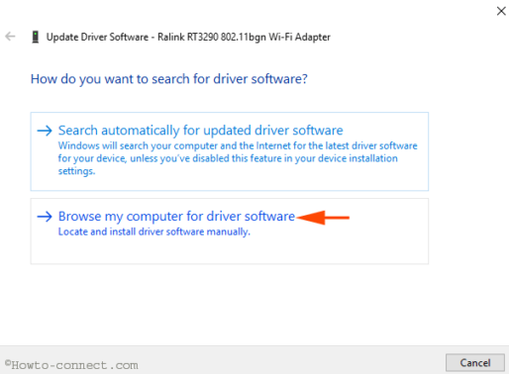Click the arrow icon beside Search automatically
The image size is (509, 374).
45,131
